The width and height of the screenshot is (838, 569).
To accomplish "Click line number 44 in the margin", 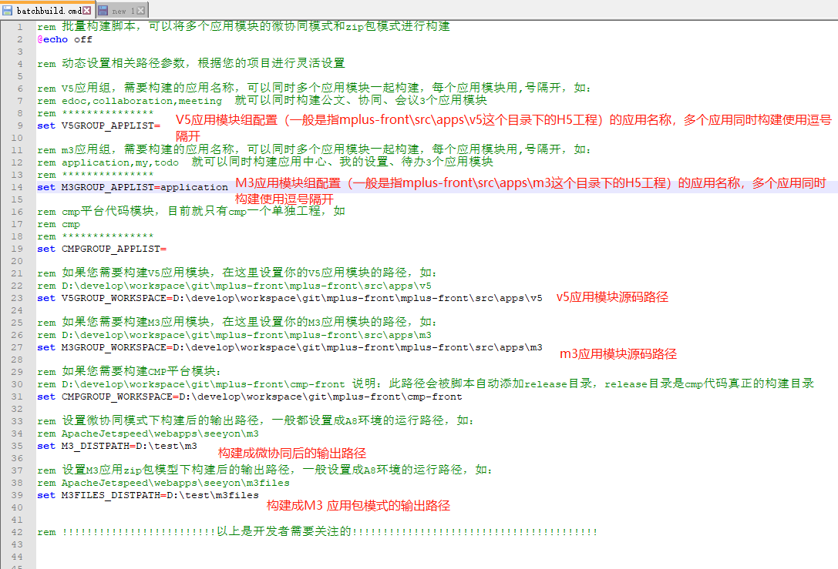I will (16, 557).
